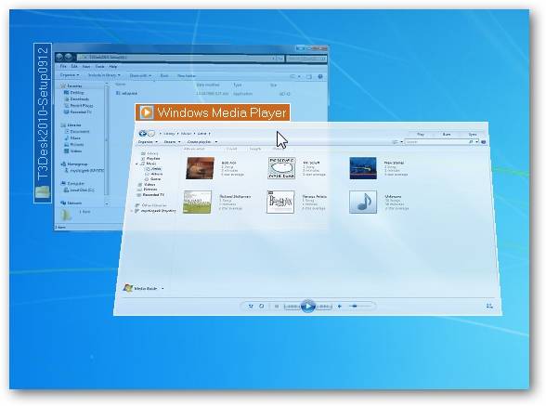Screen dimensions: 546x406
Task: Select Local Disk (C:) in Explorer sidebar
Action: (x=79, y=190)
